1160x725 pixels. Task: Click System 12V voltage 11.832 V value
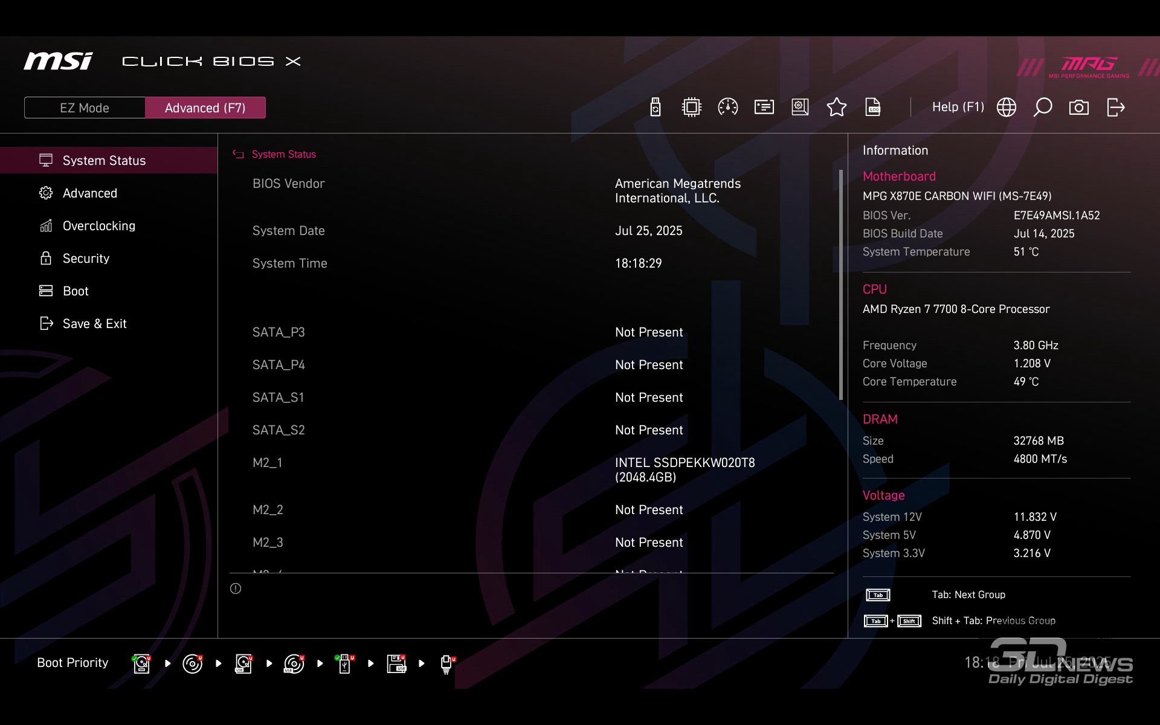tap(1035, 517)
